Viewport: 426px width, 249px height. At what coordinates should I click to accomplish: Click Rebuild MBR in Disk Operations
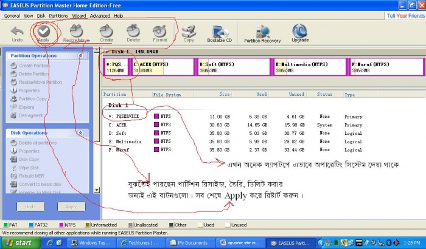point(27,176)
